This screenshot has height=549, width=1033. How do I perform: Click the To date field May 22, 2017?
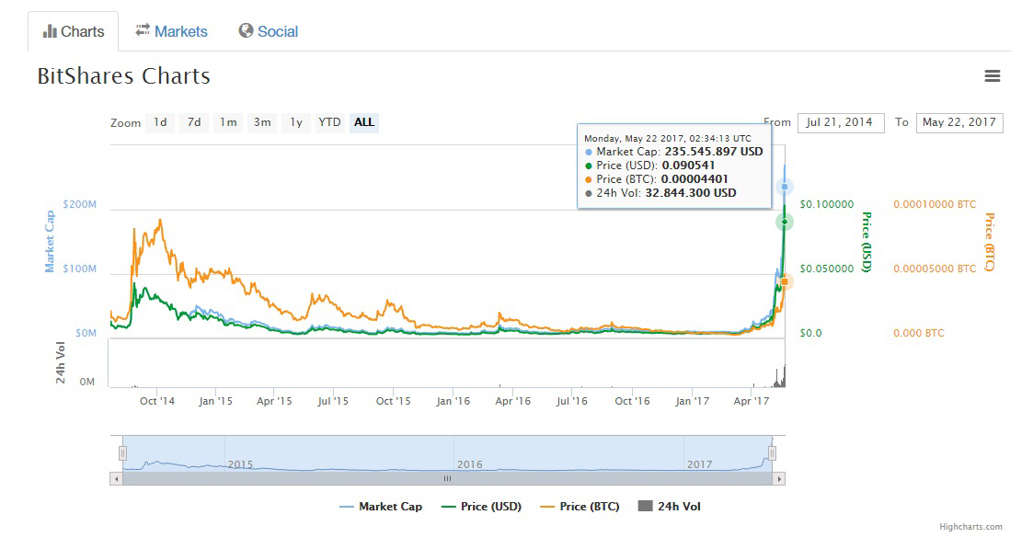[x=959, y=122]
